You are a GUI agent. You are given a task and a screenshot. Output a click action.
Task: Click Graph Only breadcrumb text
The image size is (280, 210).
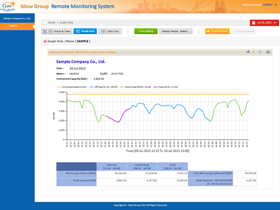[x=66, y=22]
